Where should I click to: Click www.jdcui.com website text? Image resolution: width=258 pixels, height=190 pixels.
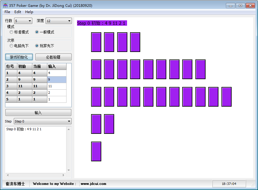point(93,184)
